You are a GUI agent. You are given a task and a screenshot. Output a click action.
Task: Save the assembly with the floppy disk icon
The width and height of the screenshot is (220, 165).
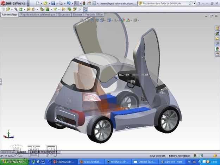[x=53, y=3]
